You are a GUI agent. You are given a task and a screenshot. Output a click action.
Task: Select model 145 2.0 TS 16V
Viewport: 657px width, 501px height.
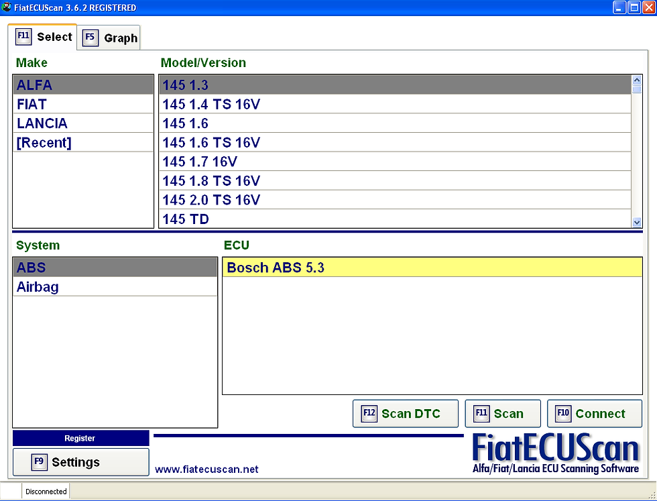tap(395, 200)
